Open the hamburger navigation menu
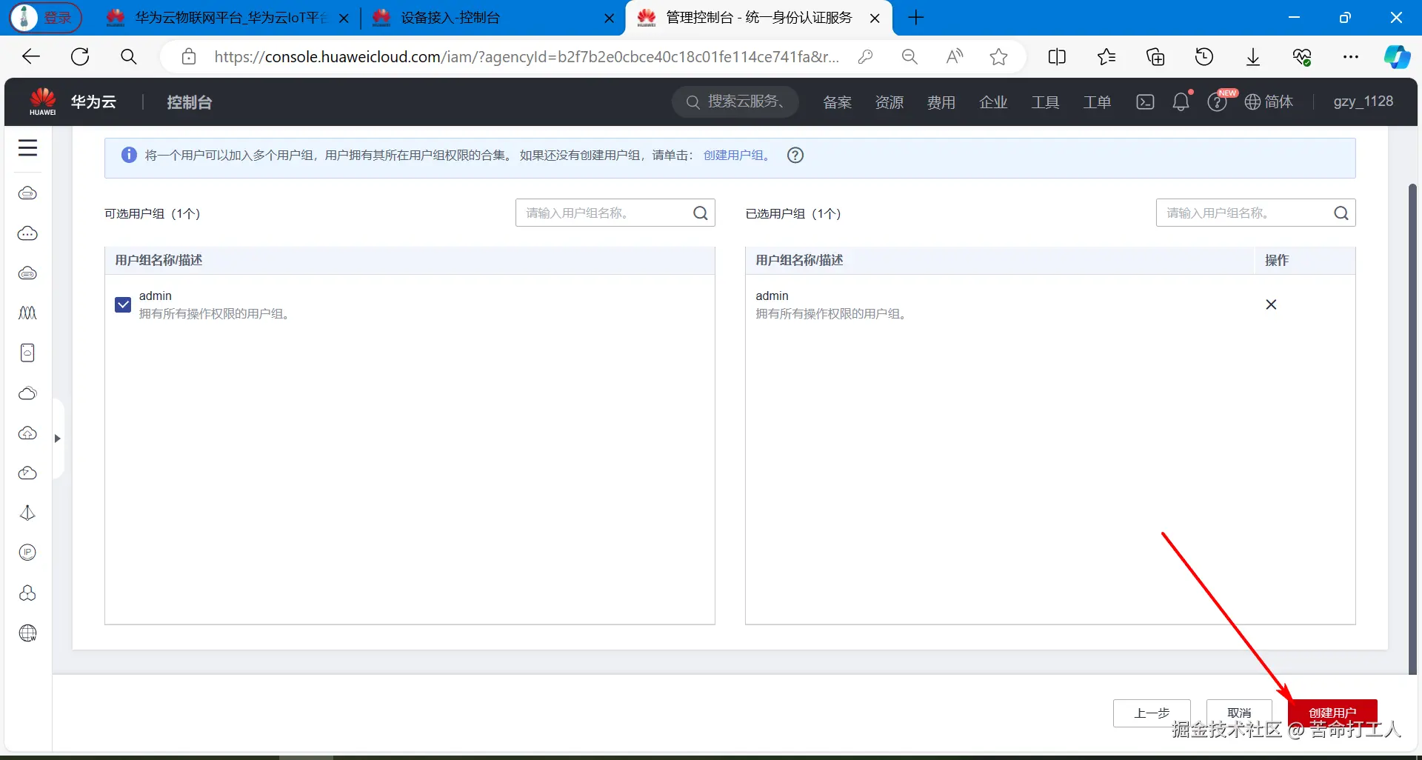 point(27,147)
